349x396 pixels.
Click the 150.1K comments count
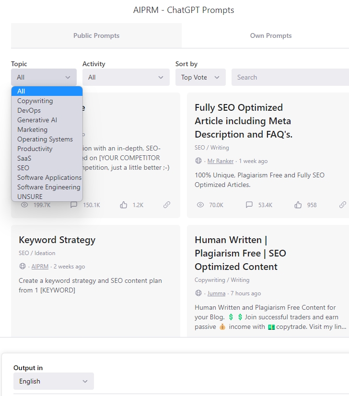[92, 205]
